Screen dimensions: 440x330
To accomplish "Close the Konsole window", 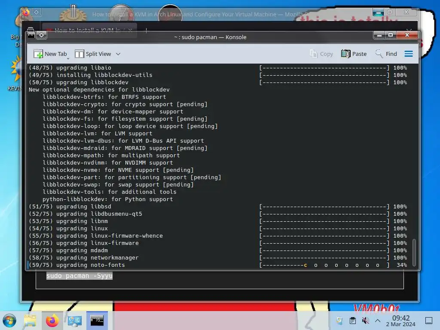I will click(x=407, y=35).
